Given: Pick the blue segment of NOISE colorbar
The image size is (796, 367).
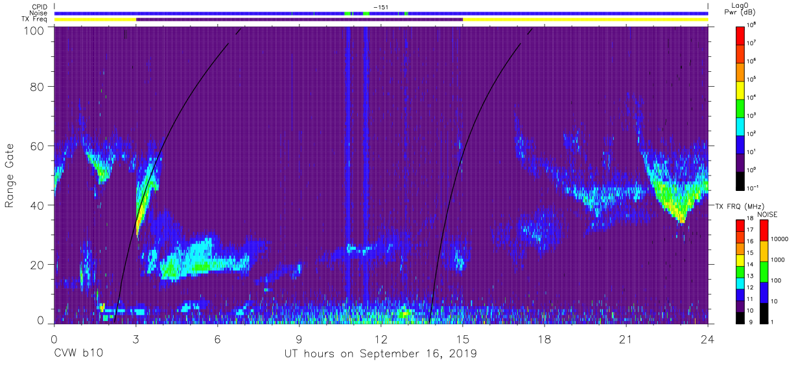Looking at the screenshot, I should [765, 293].
